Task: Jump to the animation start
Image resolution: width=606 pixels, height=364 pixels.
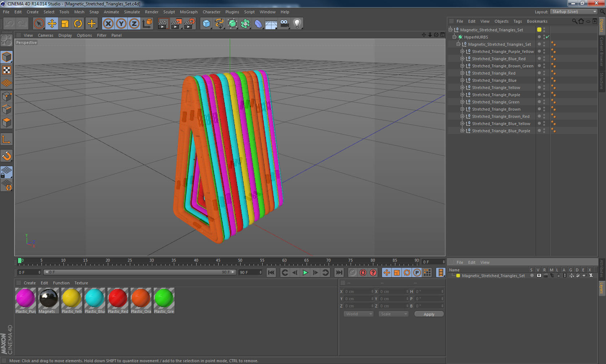Action: [271, 272]
